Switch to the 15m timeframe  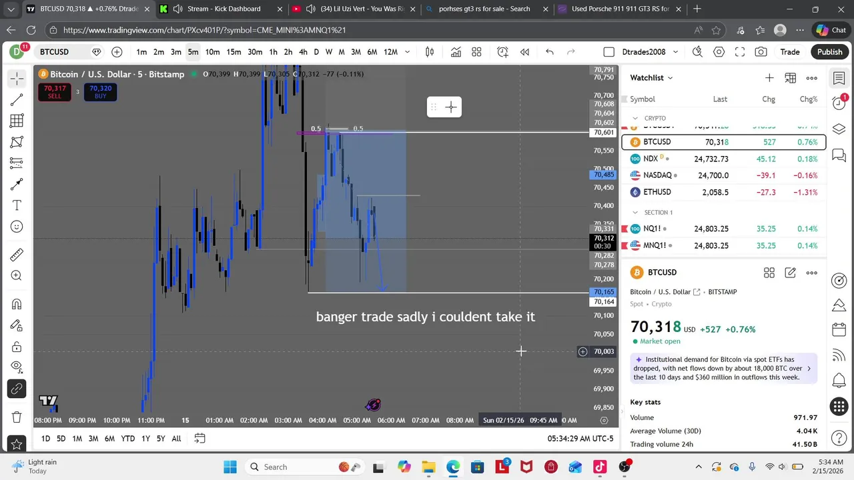coord(234,52)
